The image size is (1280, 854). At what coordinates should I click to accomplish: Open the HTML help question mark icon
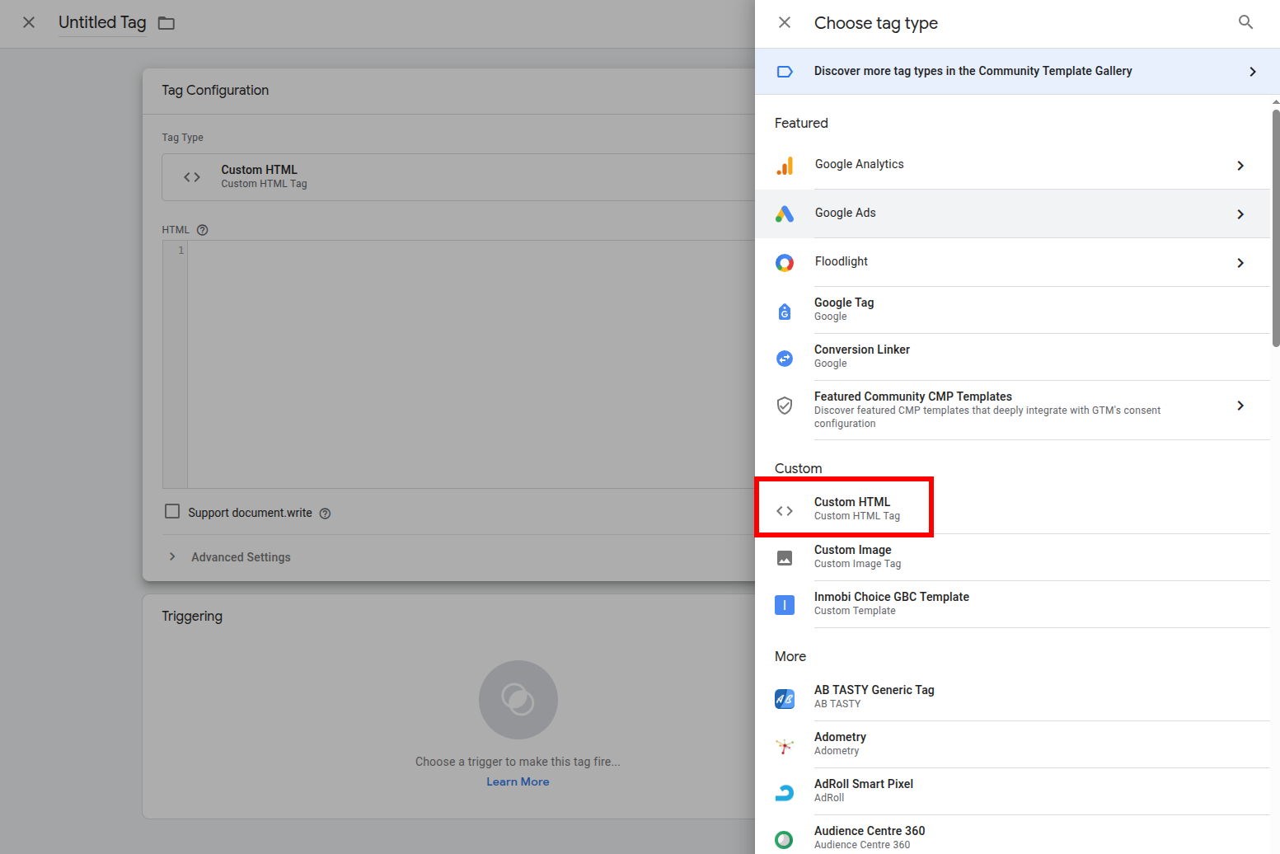click(x=203, y=230)
